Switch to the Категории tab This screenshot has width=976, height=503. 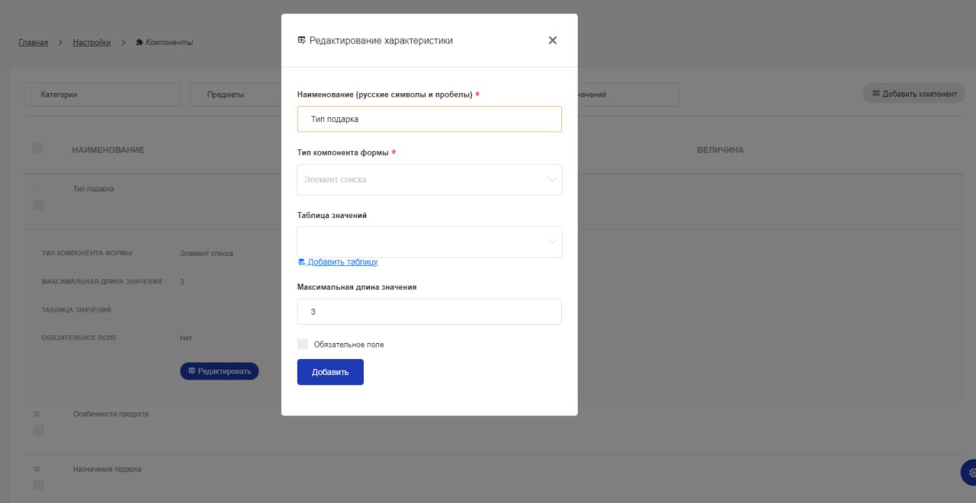[x=101, y=95]
